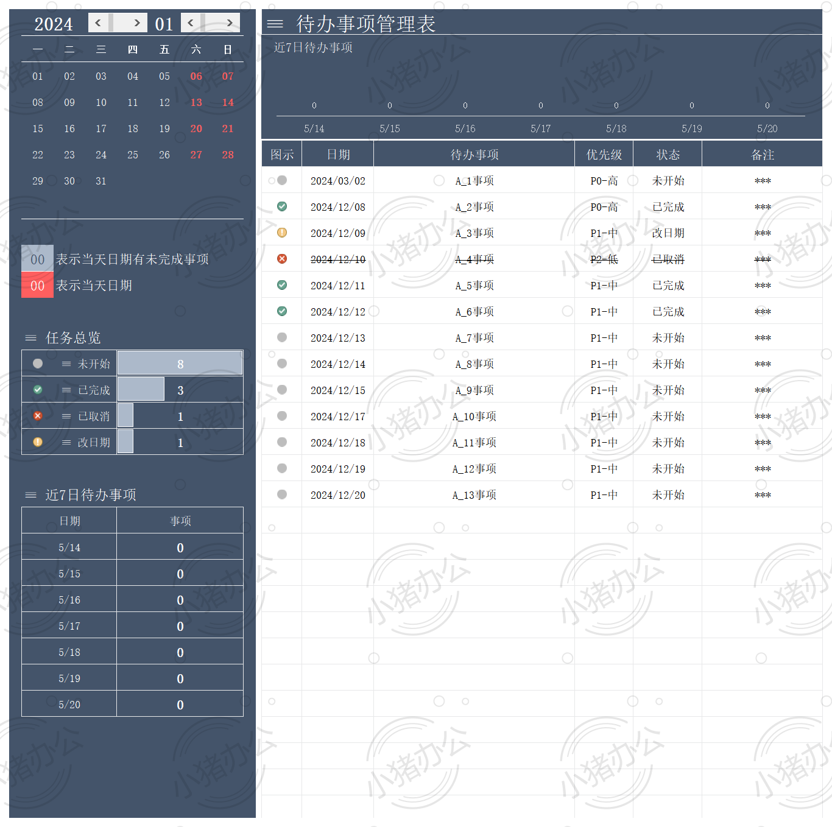Screen dimensions: 832x827
Task: Click the 已取消 progress bar showing 1
Action: (x=125, y=415)
